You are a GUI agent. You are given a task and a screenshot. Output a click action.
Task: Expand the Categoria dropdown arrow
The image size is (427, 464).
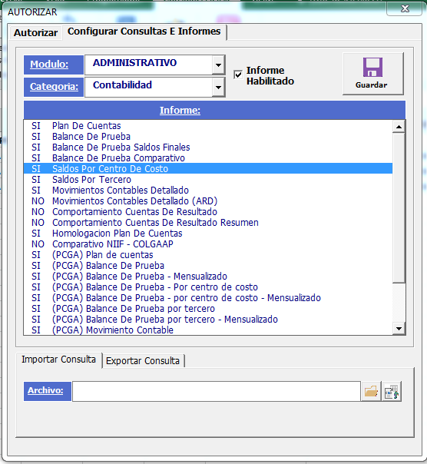pyautogui.click(x=218, y=87)
